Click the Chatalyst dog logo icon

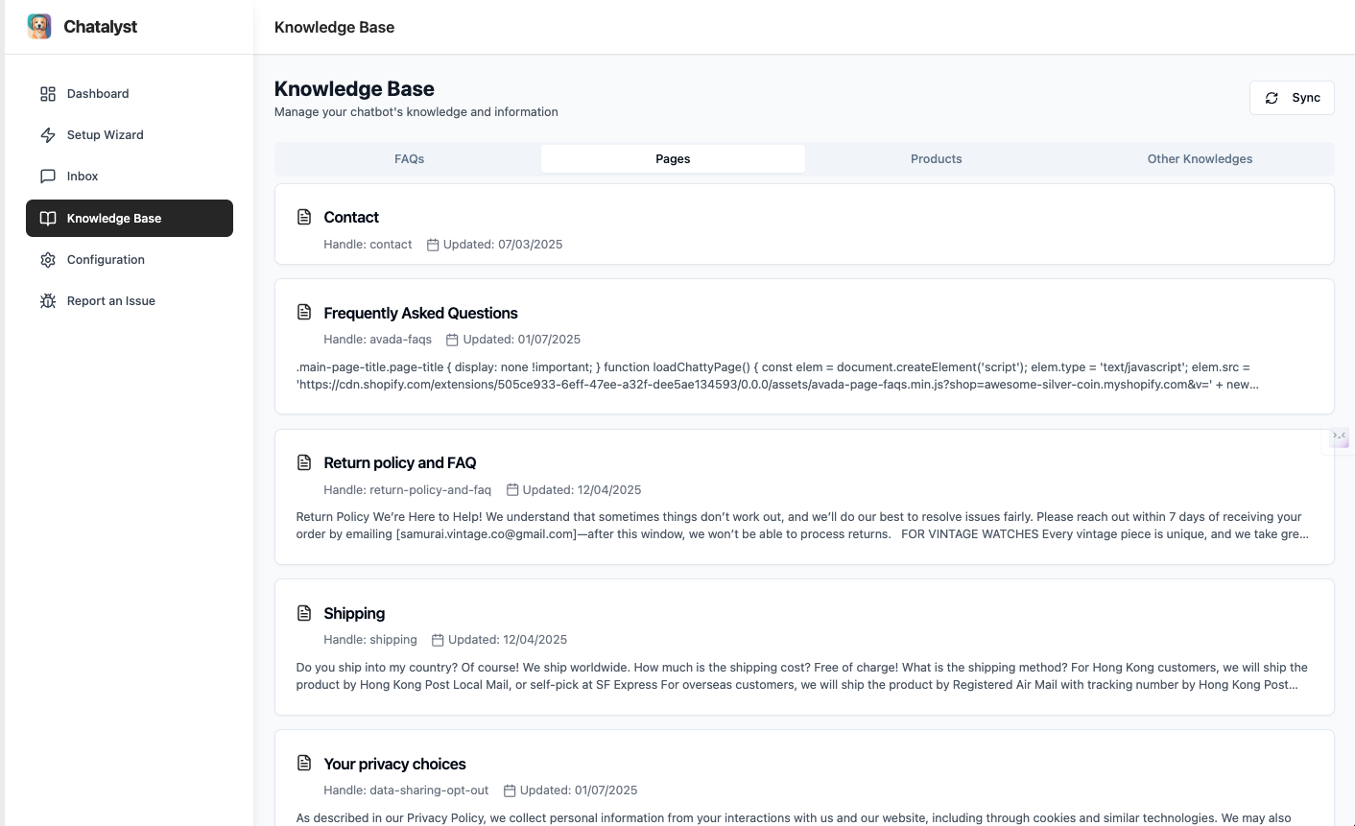click(x=39, y=27)
